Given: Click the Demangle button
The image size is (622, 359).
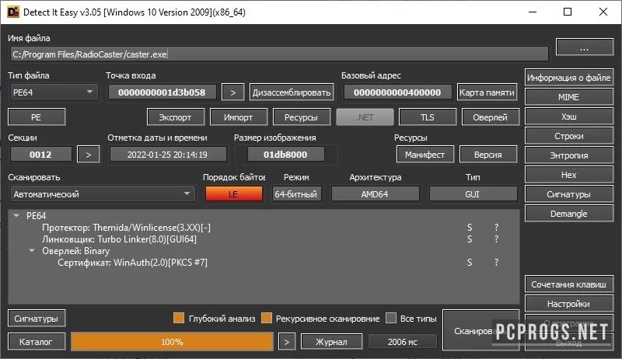Looking at the screenshot, I should [x=569, y=214].
